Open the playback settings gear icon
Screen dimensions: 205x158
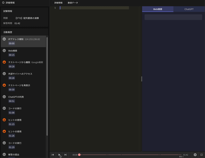click(195, 155)
